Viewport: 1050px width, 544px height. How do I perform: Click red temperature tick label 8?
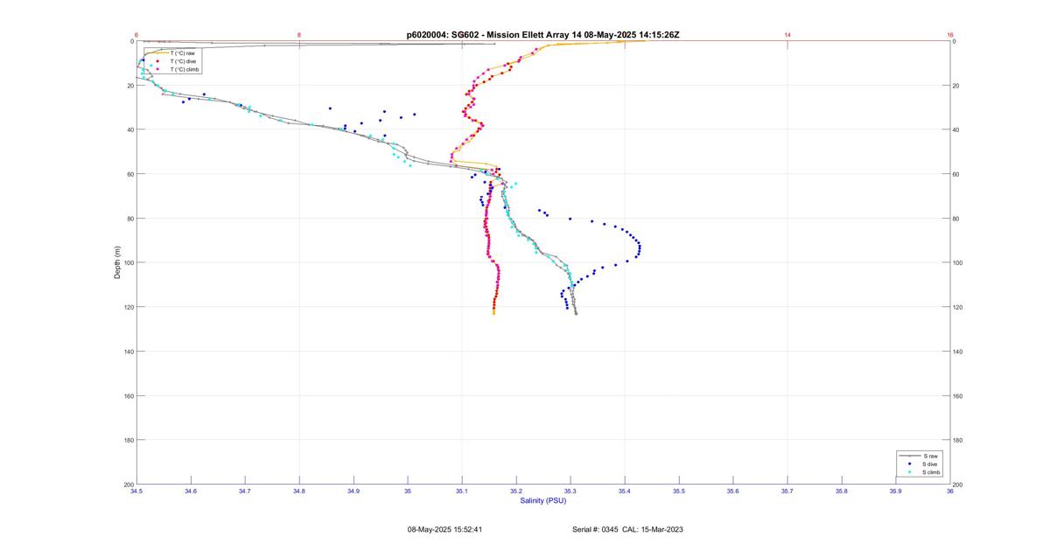pos(299,35)
